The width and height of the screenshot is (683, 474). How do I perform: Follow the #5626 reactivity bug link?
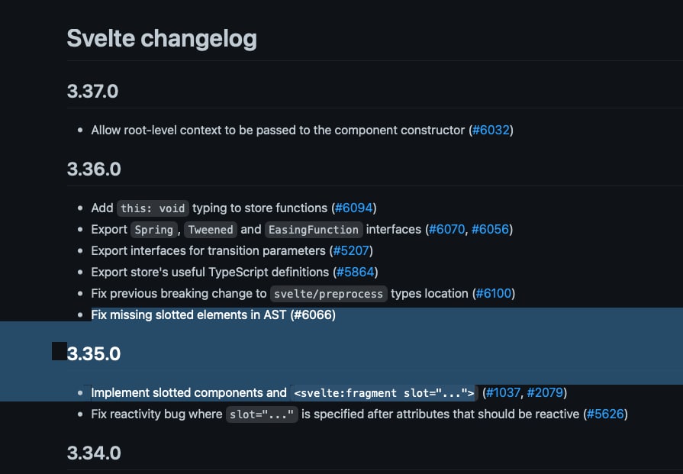coord(605,414)
